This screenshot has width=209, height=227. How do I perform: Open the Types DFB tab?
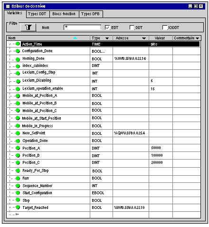pos(90,14)
